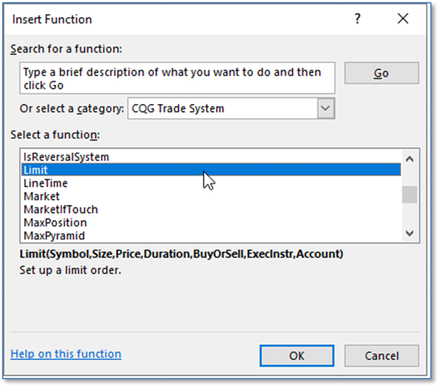Viewport: 440px width, 387px height.
Task: Select IsReversalSystem in the function list
Action: (66, 157)
